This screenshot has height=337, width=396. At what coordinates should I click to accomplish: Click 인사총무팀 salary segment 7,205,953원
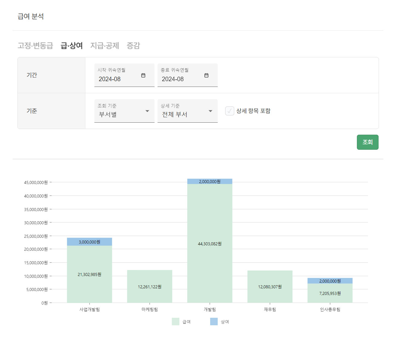click(x=330, y=293)
